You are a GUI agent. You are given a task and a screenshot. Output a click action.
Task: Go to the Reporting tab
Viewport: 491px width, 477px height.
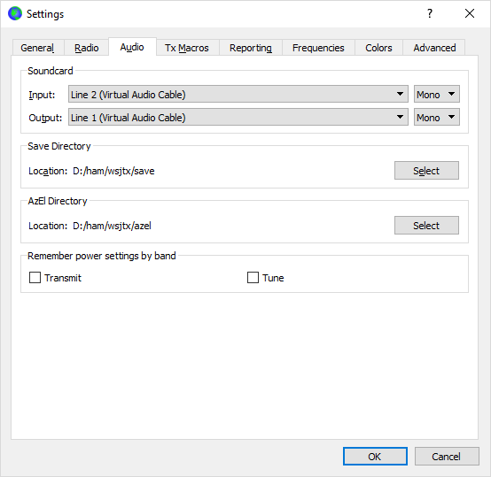tap(251, 48)
